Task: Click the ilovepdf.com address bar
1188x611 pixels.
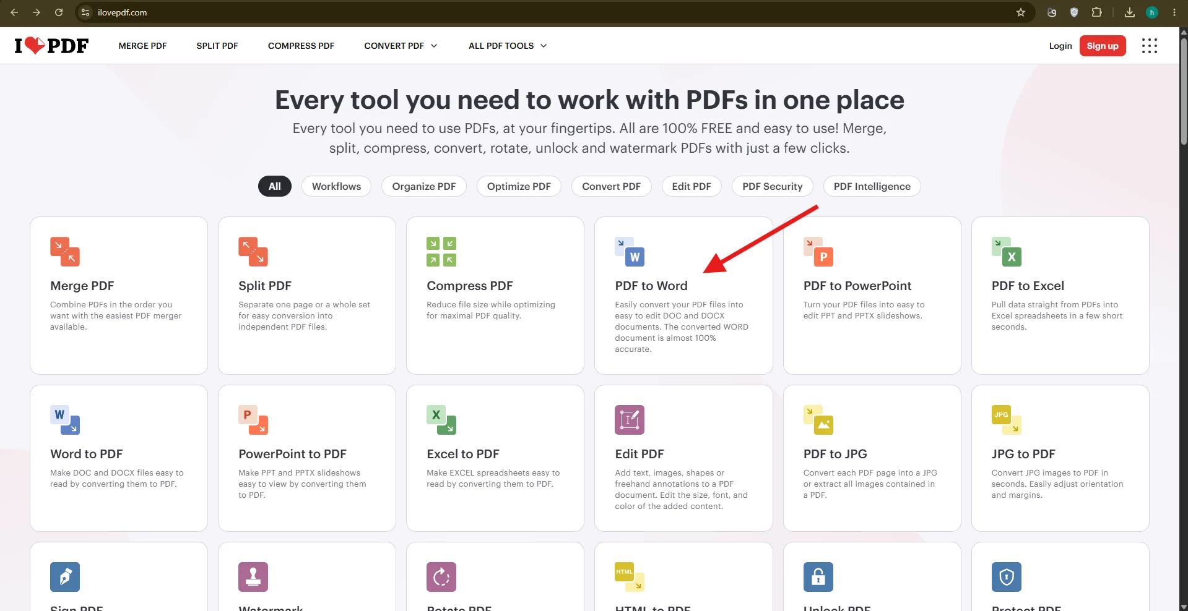Action: coord(554,12)
